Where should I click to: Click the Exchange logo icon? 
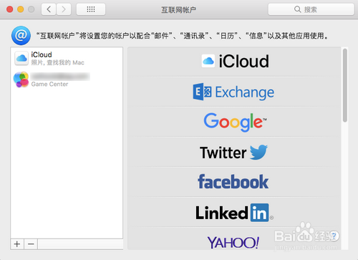[x=202, y=92]
